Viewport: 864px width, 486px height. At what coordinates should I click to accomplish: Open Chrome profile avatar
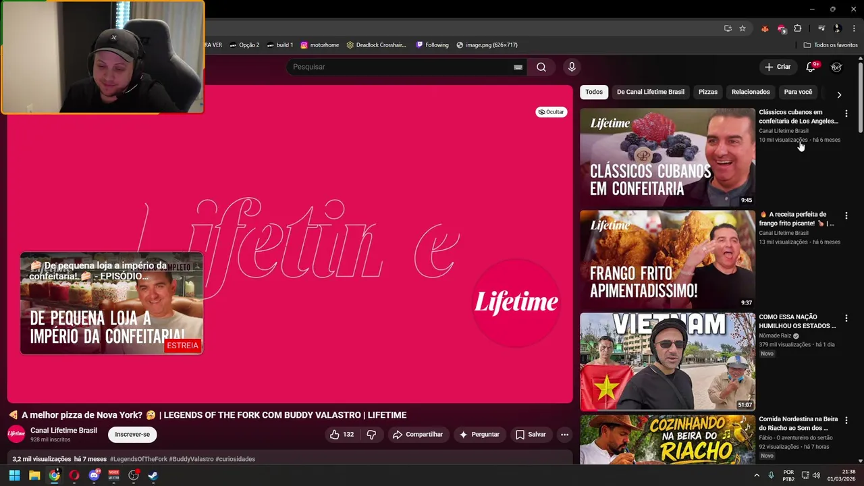point(838,28)
